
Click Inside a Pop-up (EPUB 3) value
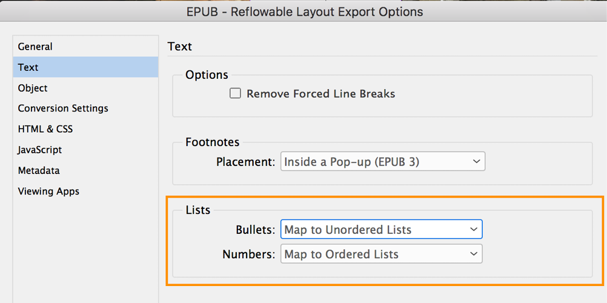(352, 162)
